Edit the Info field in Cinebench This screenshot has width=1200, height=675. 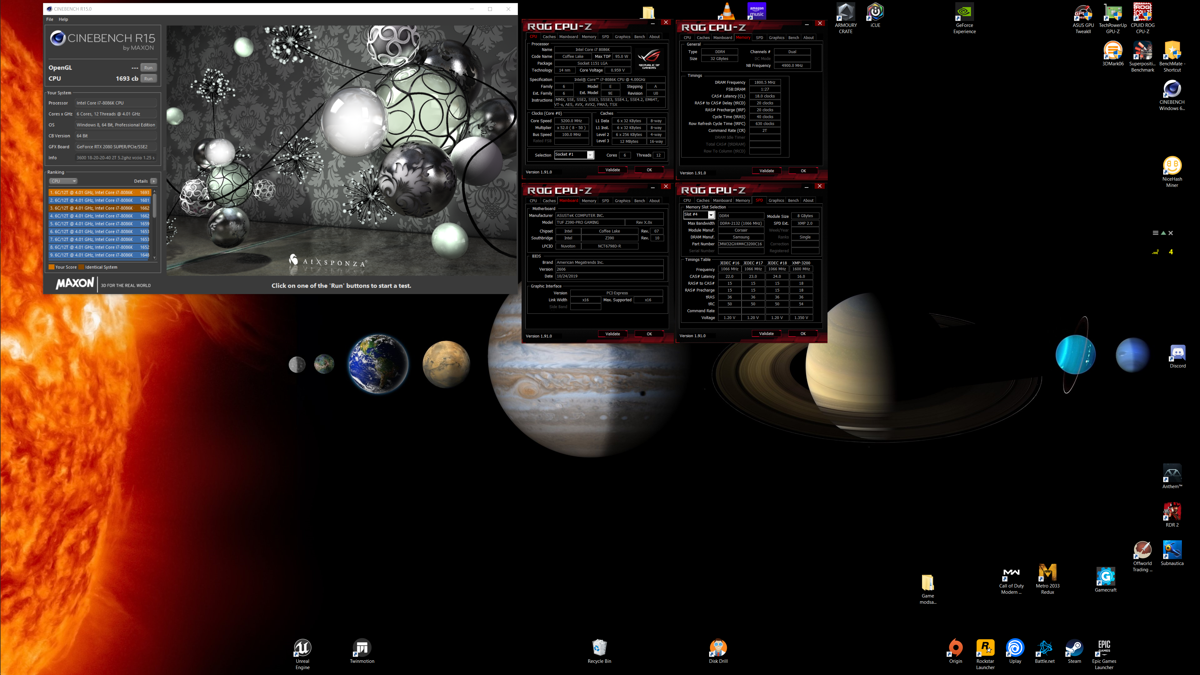116,158
